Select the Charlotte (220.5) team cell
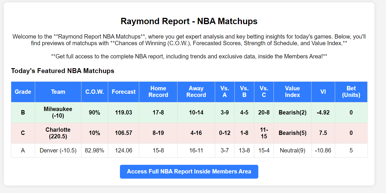This screenshot has height=193, width=386. point(58,133)
